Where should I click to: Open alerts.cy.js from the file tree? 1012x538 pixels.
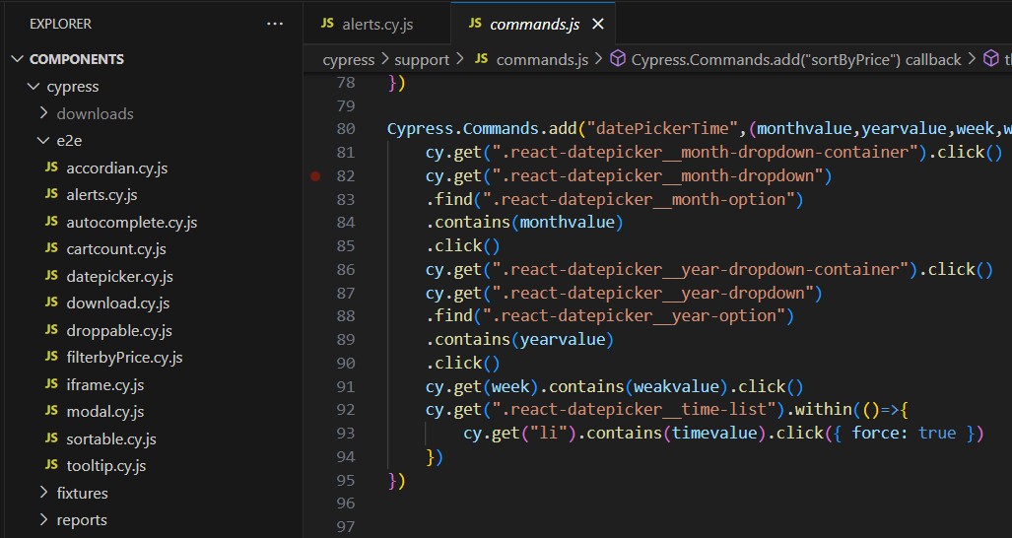point(101,195)
